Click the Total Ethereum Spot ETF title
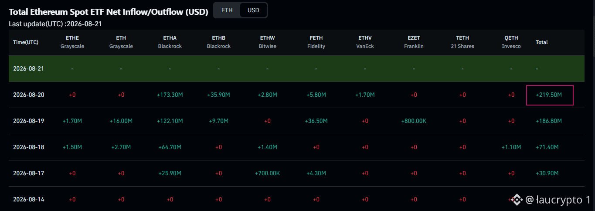Screen dimensions: 595x211 [x=109, y=11]
